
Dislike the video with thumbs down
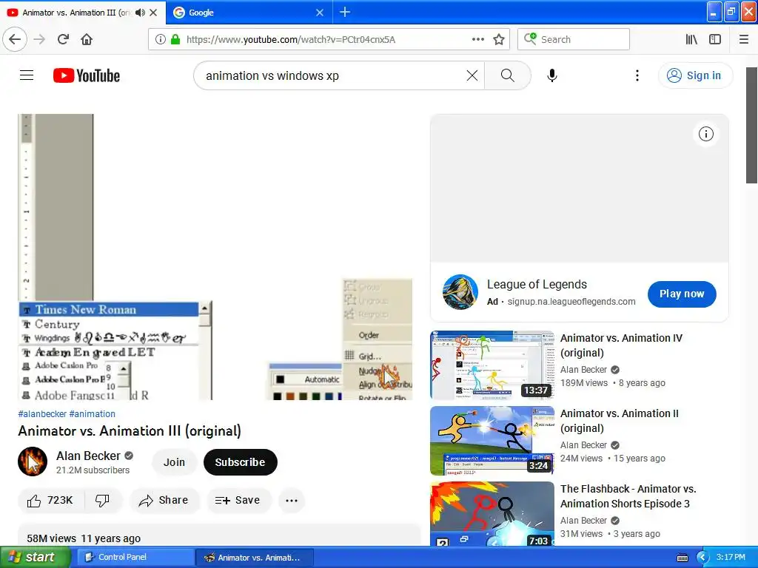point(102,501)
